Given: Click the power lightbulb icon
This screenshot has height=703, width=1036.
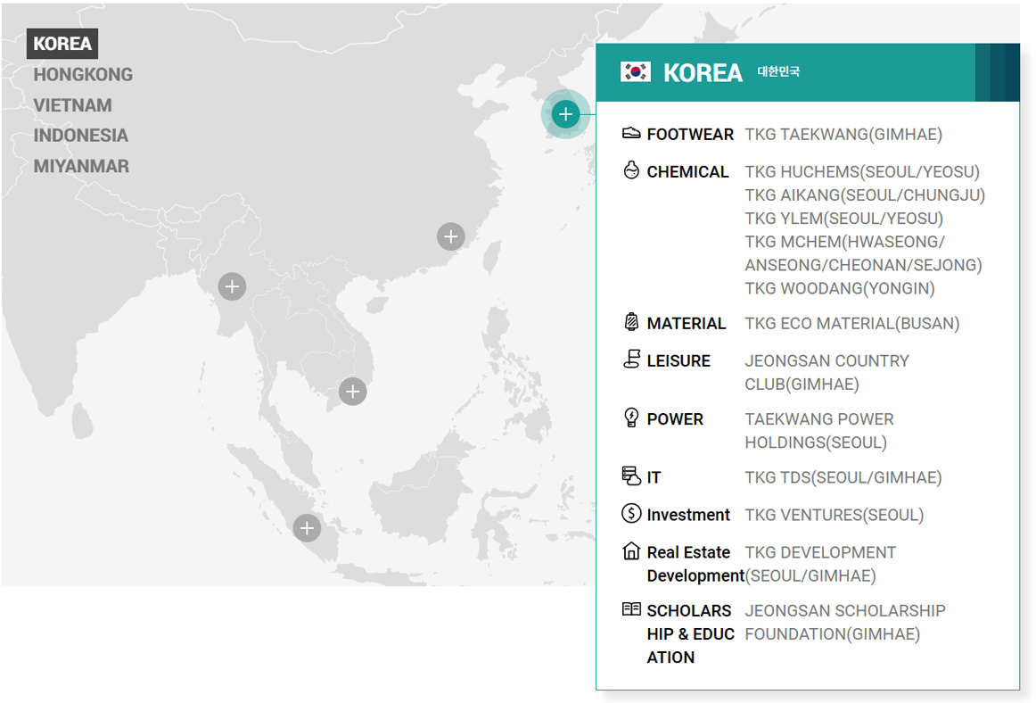Looking at the screenshot, I should click(x=631, y=418).
